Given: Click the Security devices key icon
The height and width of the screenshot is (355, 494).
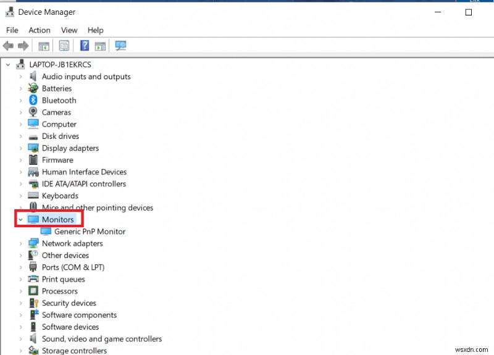Looking at the screenshot, I should click(33, 303).
